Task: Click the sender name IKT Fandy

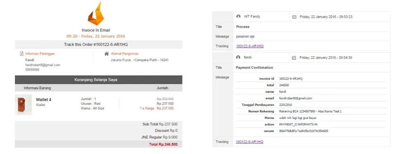Action: [252, 17]
